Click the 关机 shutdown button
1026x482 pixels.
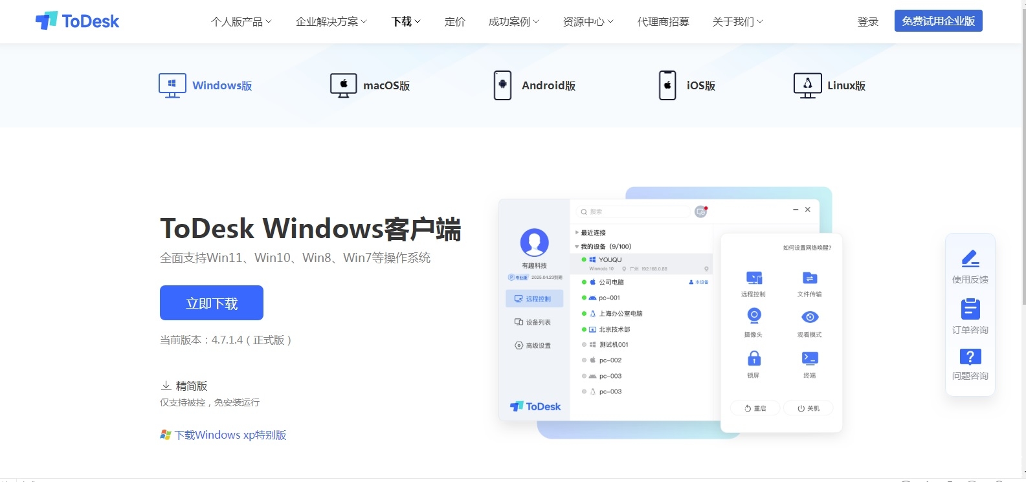[x=809, y=408]
